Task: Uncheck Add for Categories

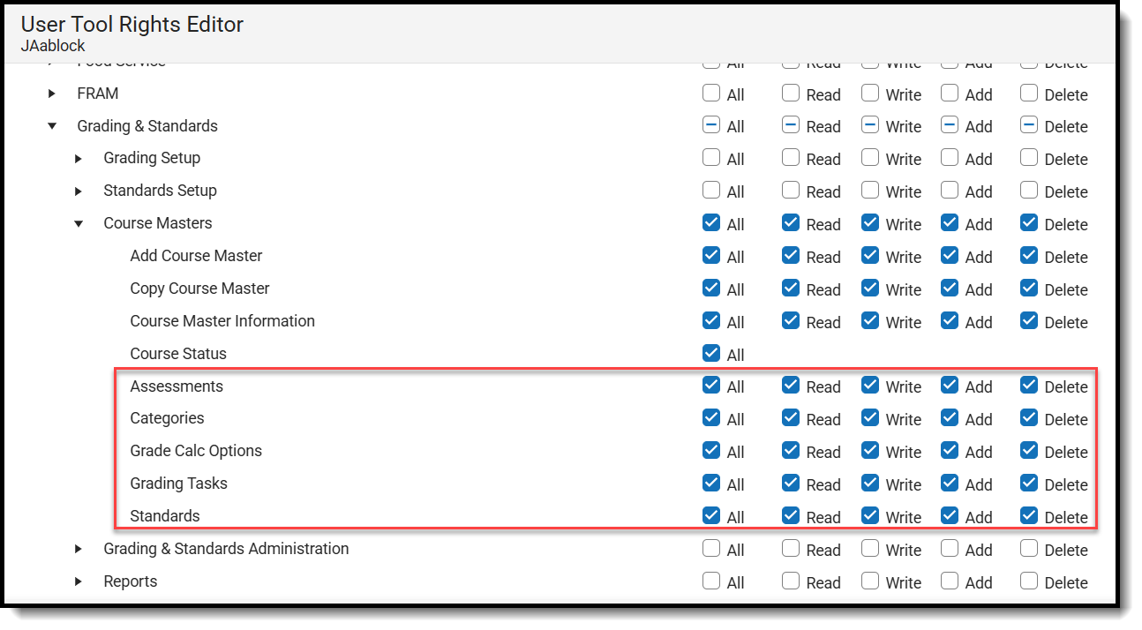Action: (949, 418)
